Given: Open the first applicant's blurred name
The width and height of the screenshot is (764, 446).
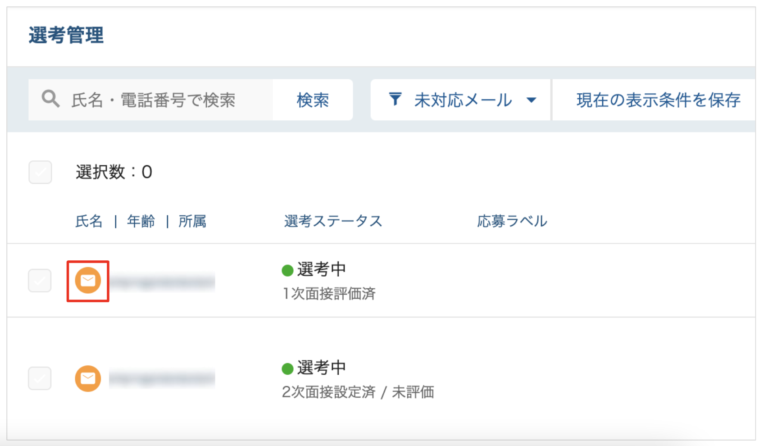Looking at the screenshot, I should (162, 282).
